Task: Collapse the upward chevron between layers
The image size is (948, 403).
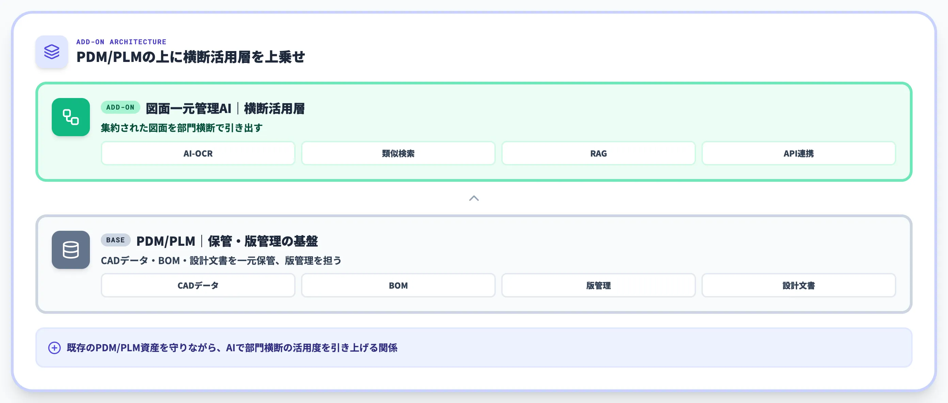Action: pos(474,198)
